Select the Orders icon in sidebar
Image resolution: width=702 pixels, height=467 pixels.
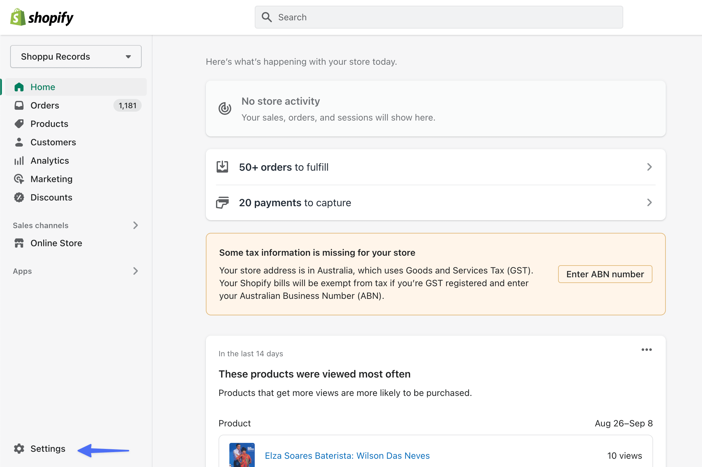pos(19,105)
